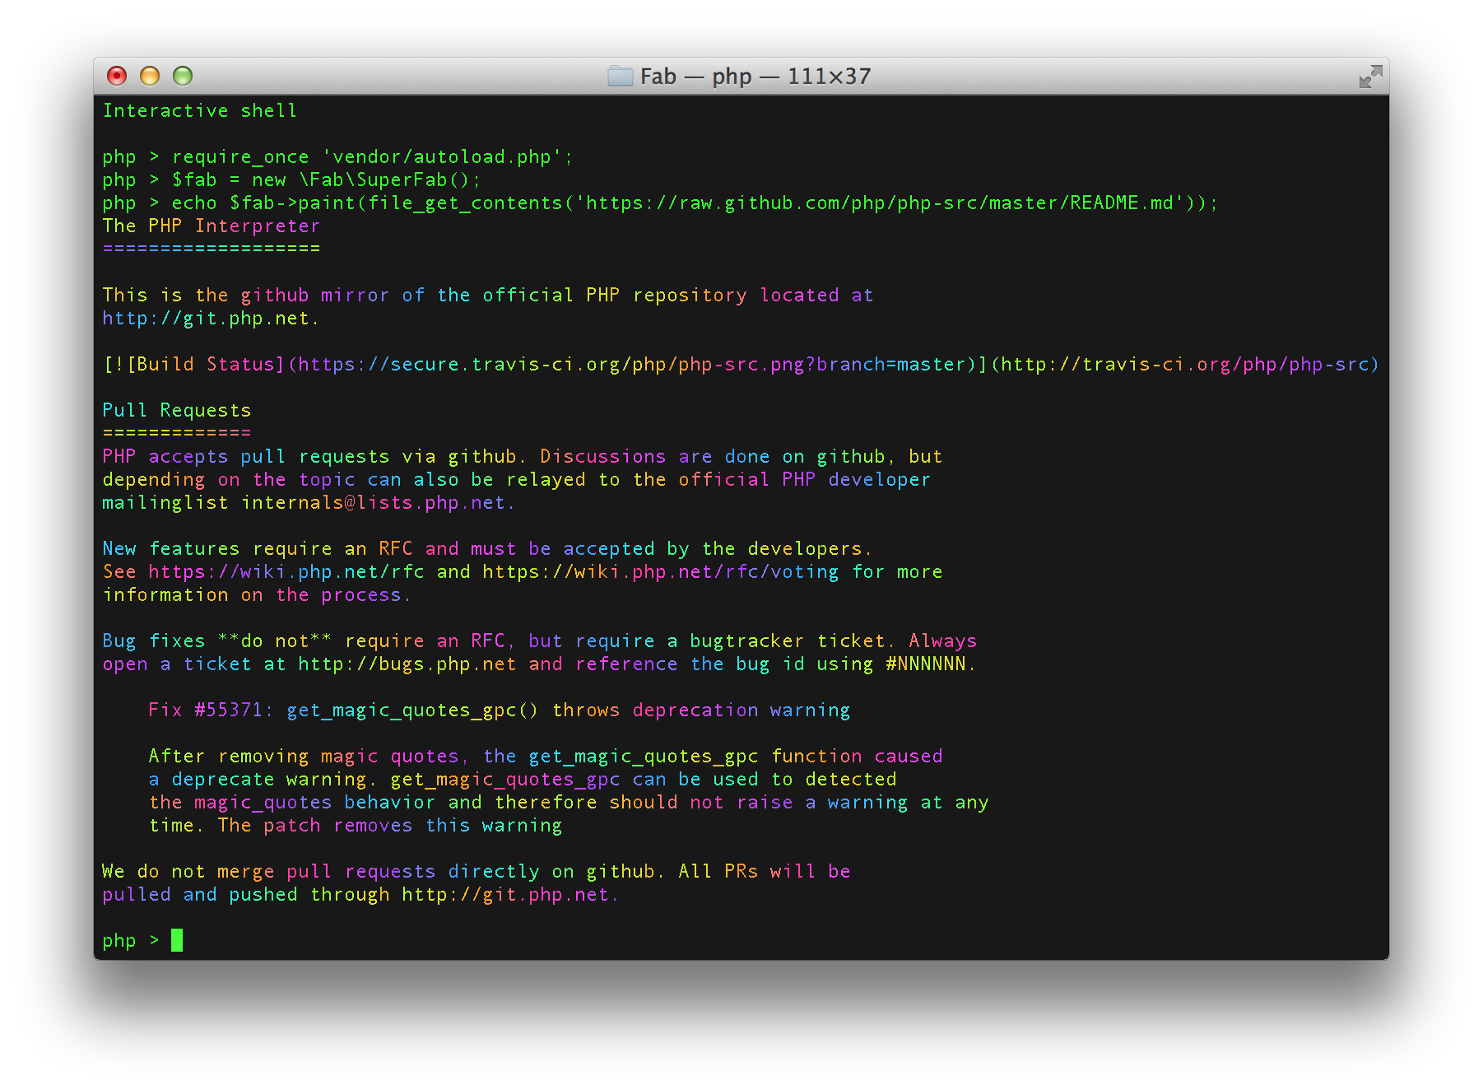Click the 'Fix #55371:' commit message line
1483x1090 pixels.
pyautogui.click(x=499, y=710)
